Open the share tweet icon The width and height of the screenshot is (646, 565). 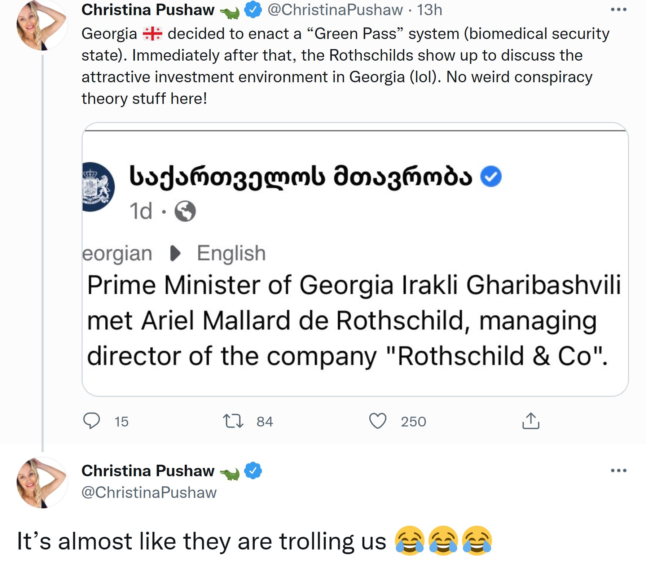point(530,421)
